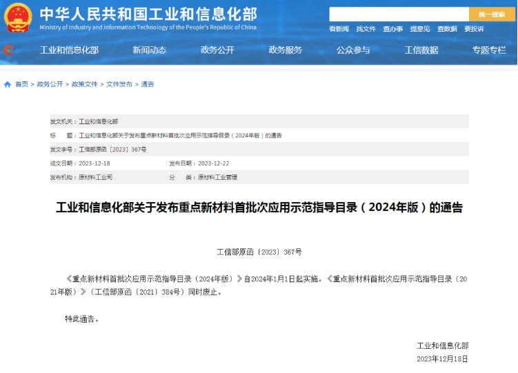Go to 首页 via breadcrumb
The width and height of the screenshot is (518, 373).
point(22,85)
